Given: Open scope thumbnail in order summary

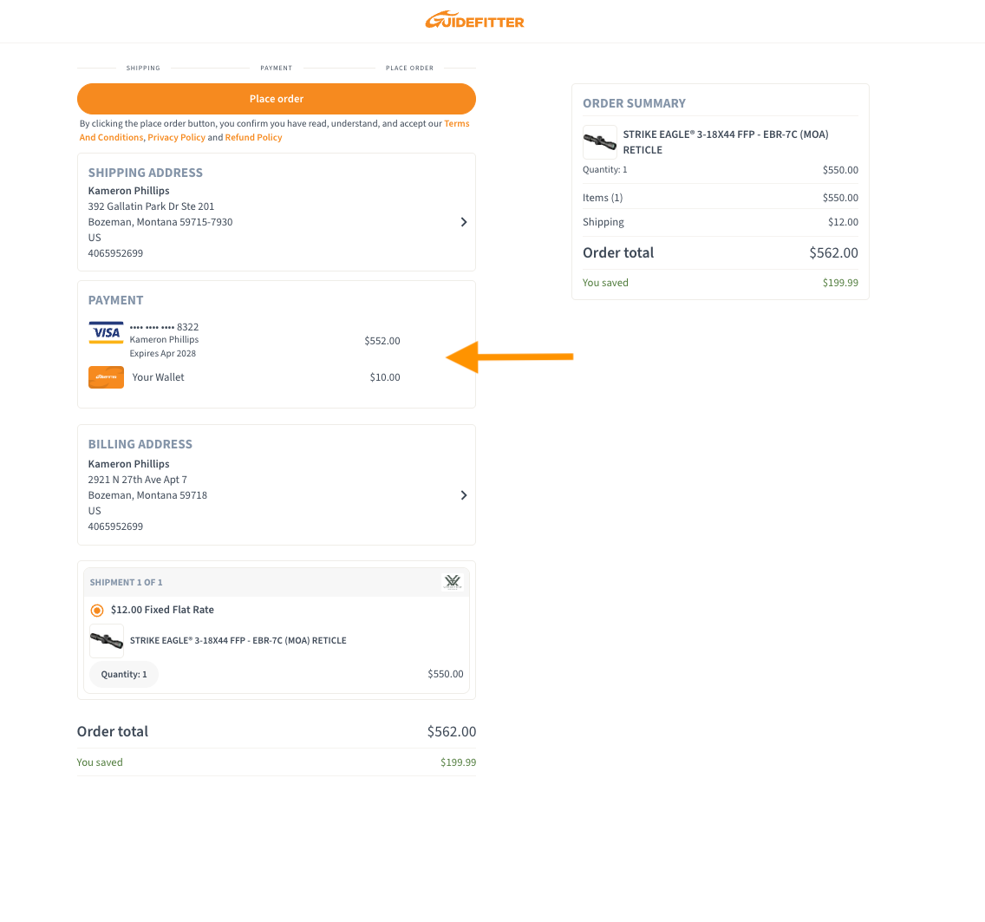Looking at the screenshot, I should click(599, 142).
